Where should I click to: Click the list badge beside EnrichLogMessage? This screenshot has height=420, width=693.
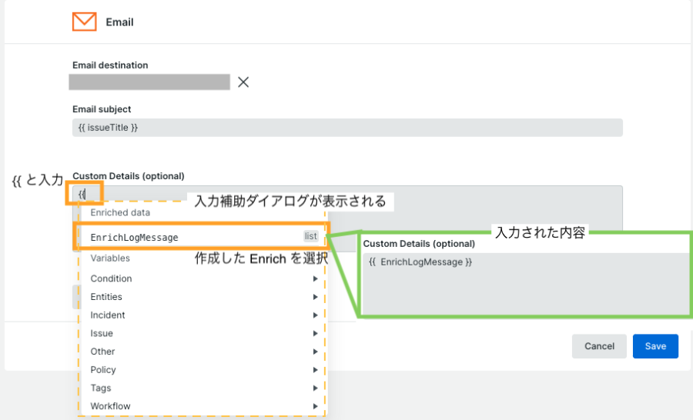[x=310, y=237]
